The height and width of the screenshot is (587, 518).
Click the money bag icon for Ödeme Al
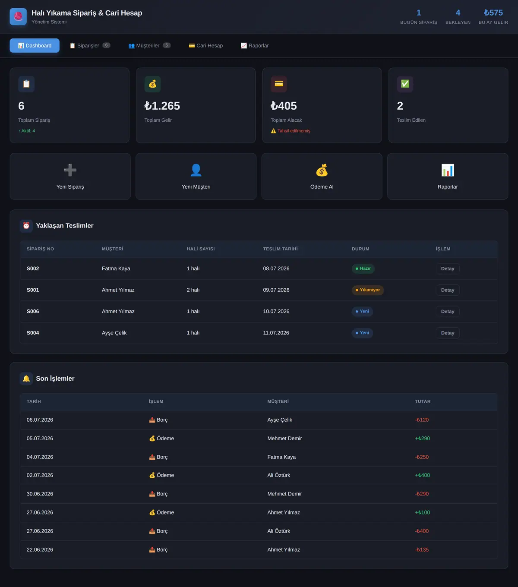pos(322,170)
